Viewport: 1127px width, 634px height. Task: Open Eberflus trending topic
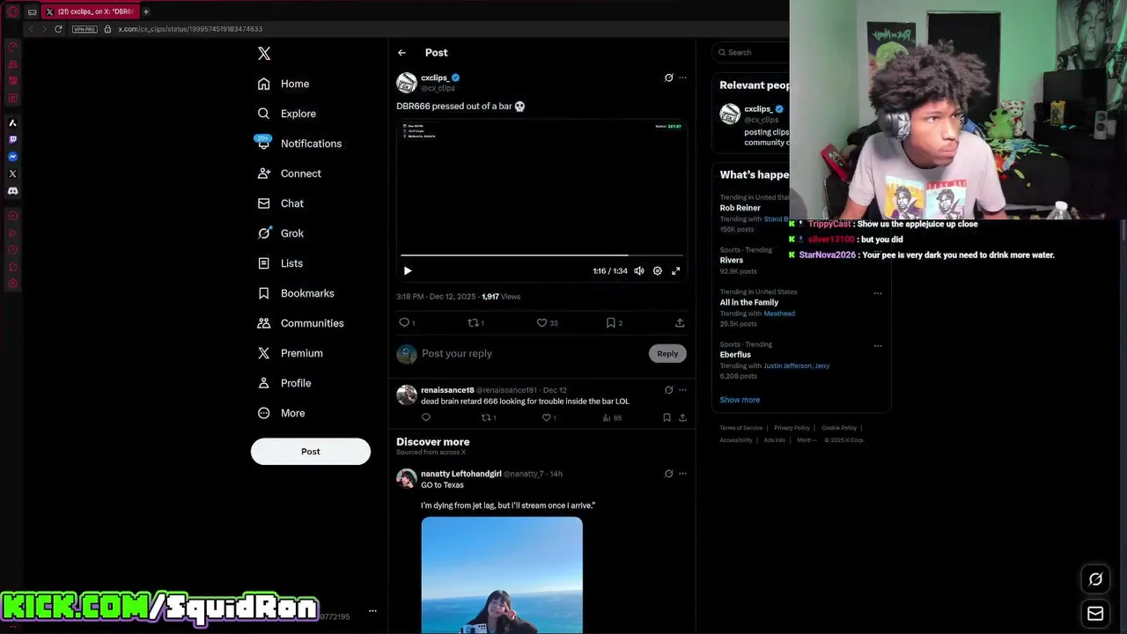coord(735,355)
